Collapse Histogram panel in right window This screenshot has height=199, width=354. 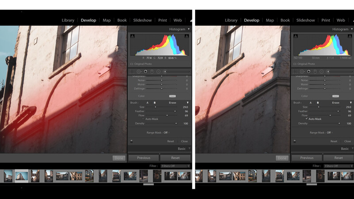coord(352,29)
